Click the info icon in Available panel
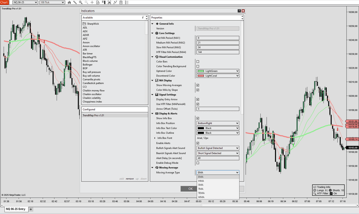Screen dimensions: 359x214 (143, 18)
